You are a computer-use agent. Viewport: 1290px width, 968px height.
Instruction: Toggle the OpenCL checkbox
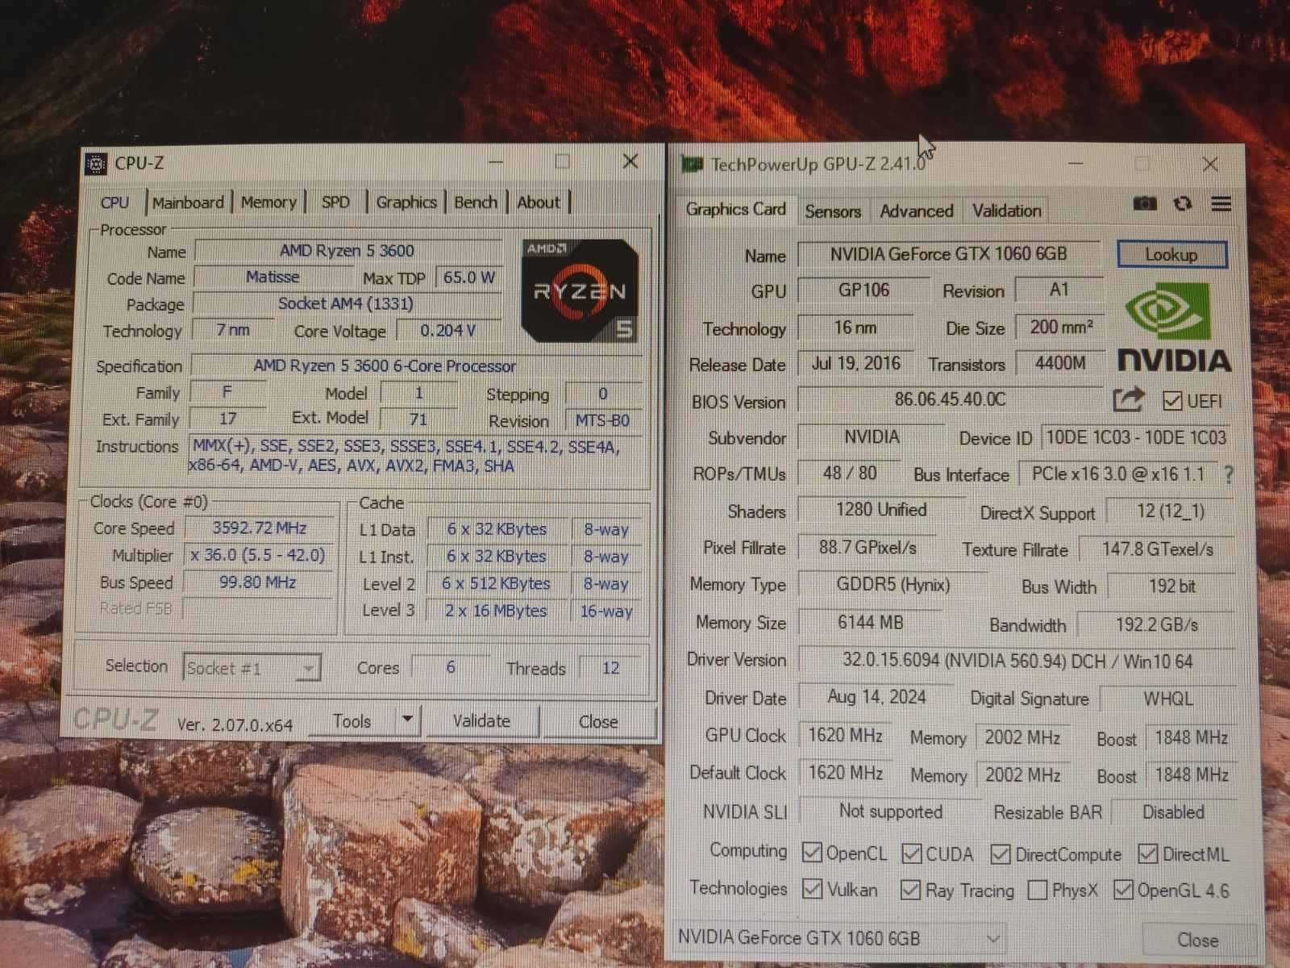[x=812, y=853]
